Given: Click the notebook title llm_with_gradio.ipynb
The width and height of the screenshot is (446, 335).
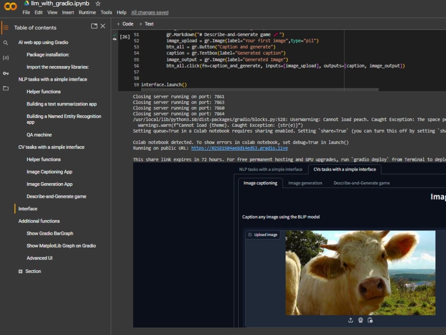Looking at the screenshot, I should click(60, 4).
